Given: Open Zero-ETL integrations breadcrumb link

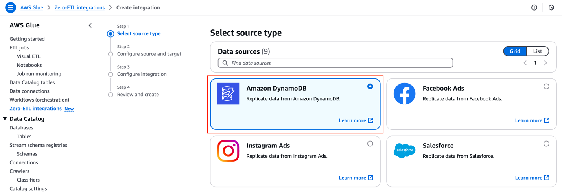Looking at the screenshot, I should pos(79,7).
